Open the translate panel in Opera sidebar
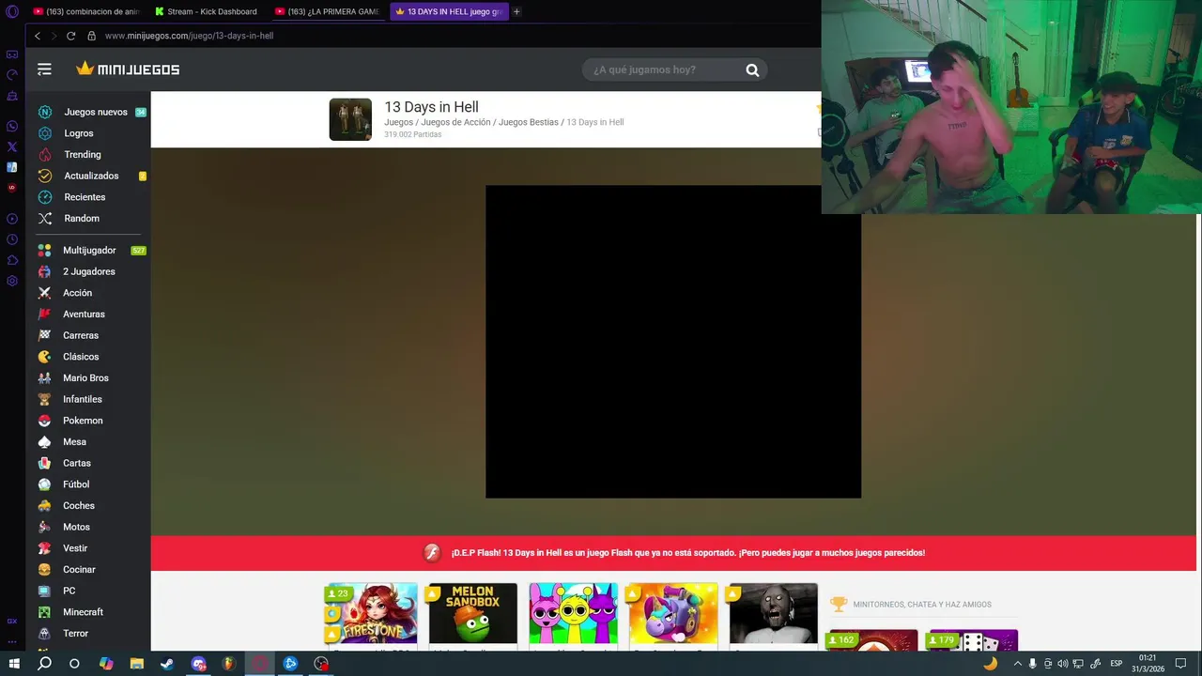 12,167
